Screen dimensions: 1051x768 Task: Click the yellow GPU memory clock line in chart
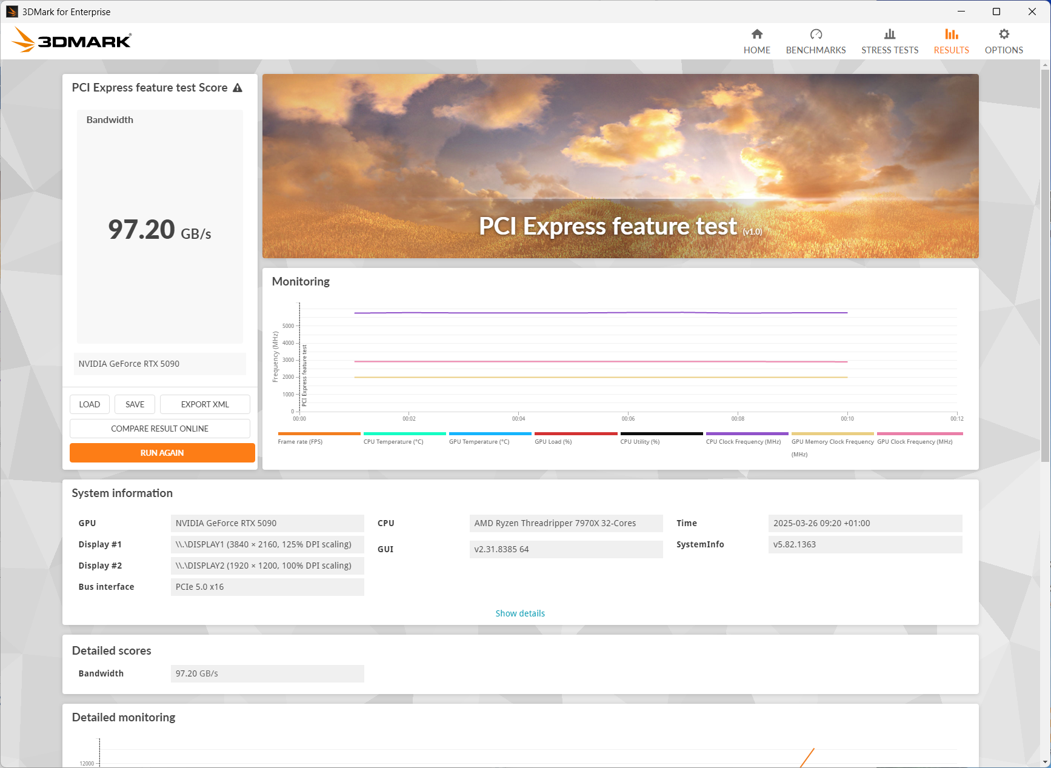pyautogui.click(x=601, y=377)
